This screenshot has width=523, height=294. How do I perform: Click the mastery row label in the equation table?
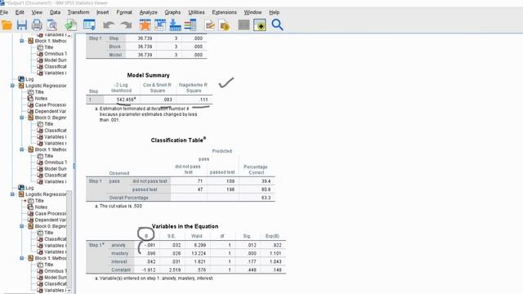coord(119,253)
